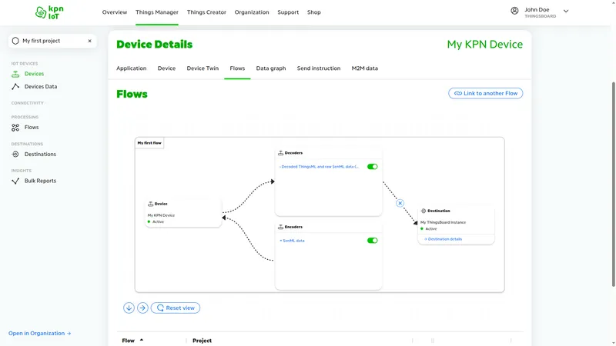Click the Encoders node icon
616x346 pixels.
(280, 227)
